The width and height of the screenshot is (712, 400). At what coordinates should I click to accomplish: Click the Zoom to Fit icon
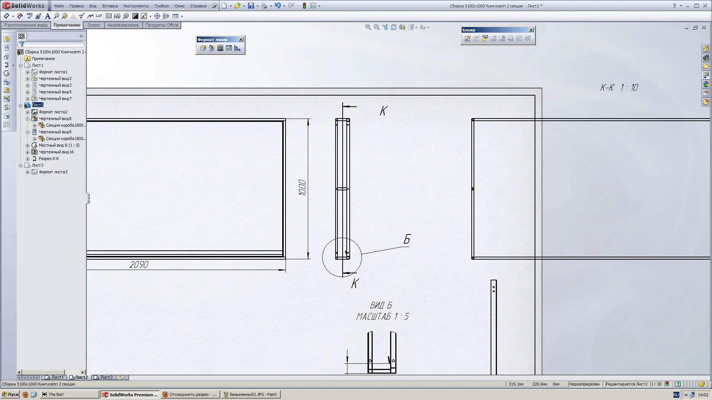[368, 27]
